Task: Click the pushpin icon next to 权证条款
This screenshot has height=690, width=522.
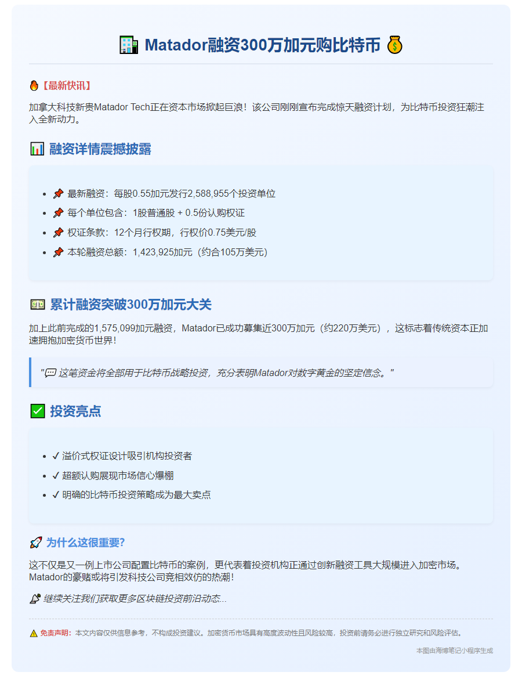Action: (59, 233)
